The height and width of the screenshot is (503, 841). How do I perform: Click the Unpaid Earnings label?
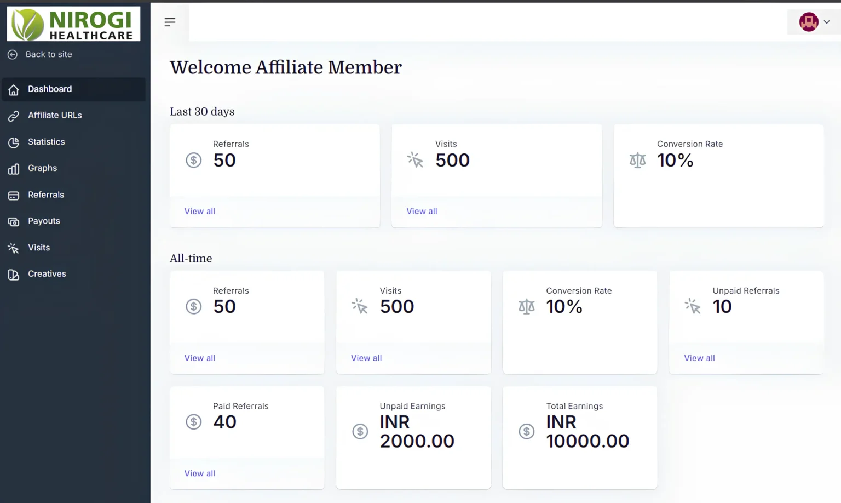[412, 406]
